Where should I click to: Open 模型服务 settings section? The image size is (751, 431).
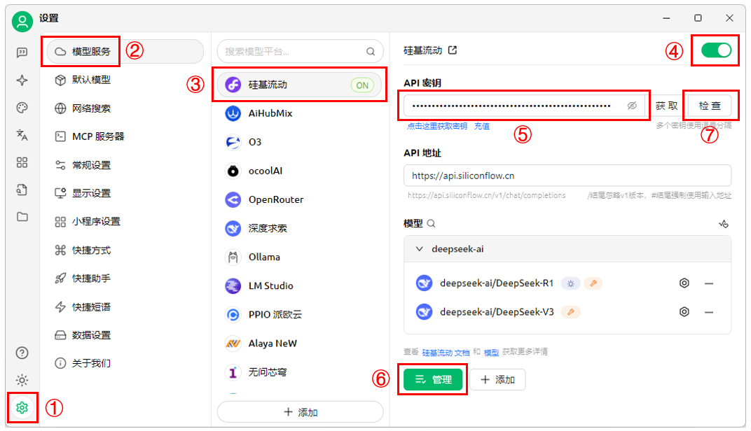coord(125,51)
